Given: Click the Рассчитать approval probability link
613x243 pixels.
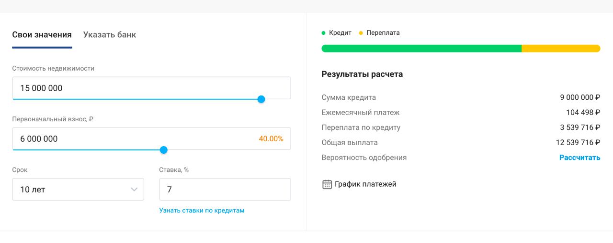Looking at the screenshot, I should point(579,158).
